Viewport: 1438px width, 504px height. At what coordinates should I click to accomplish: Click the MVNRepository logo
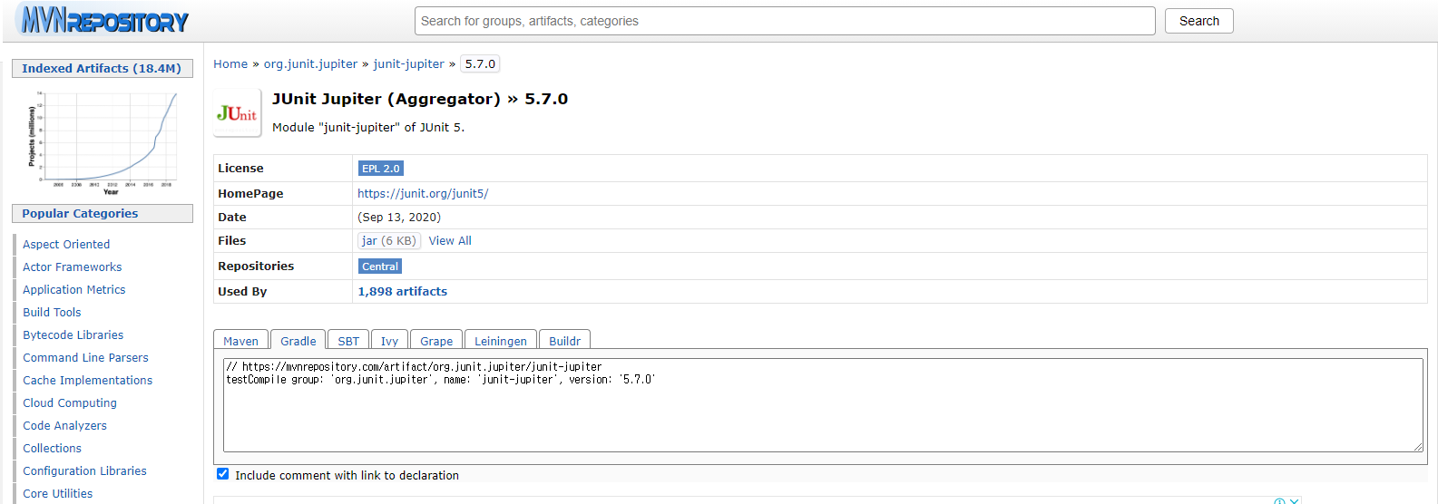(x=103, y=20)
